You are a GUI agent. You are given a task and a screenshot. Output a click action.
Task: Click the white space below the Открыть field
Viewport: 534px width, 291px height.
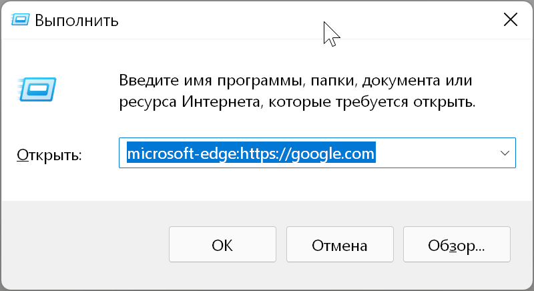click(x=316, y=184)
